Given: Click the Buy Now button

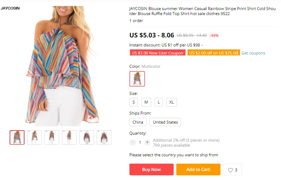Looking at the screenshot, I should [152, 169].
